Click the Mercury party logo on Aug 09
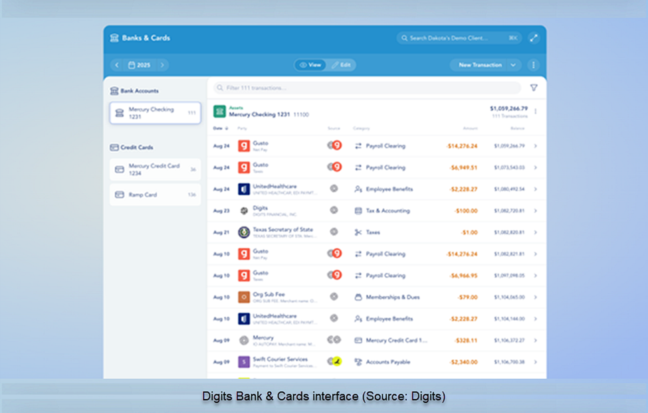 [x=244, y=341]
